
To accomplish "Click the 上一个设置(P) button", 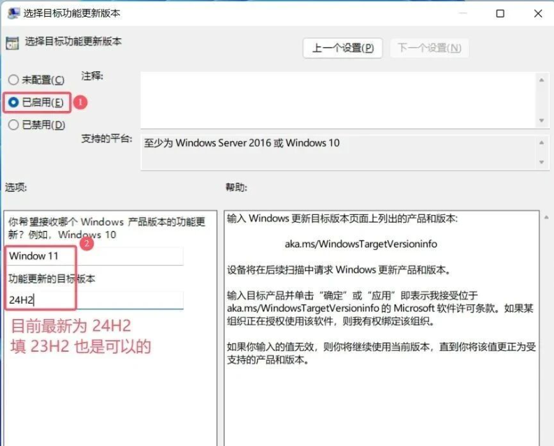I will click(x=343, y=48).
